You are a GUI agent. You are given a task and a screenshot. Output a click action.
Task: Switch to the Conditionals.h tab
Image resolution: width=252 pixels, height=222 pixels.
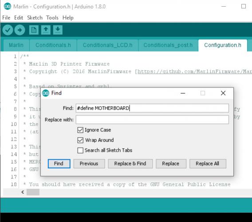pyautogui.click(x=53, y=45)
